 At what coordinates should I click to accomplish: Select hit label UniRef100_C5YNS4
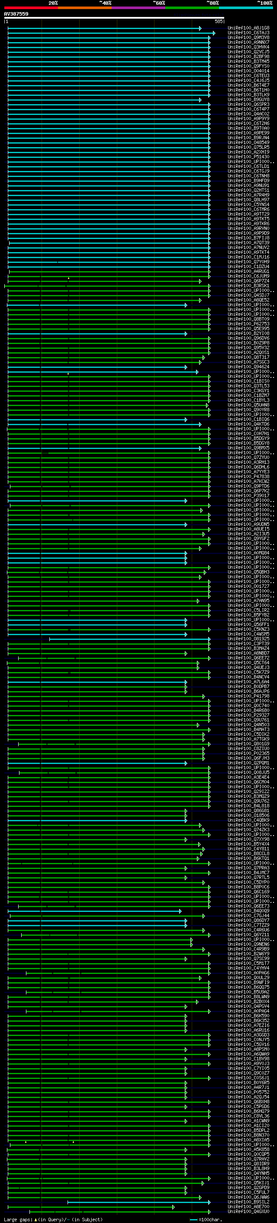(248, 205)
